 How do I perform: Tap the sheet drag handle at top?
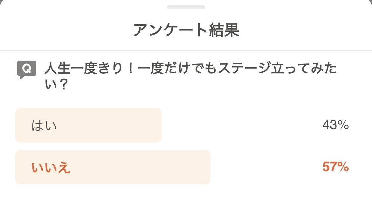coord(186,7)
